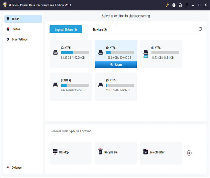Screen dimensions: 210x178
Task: Choose Select Folder recovery option
Action: [x=161, y=153]
